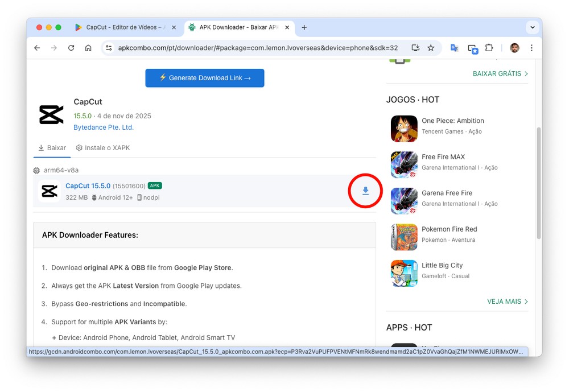Open the Google Translate extension
Image resolution: width=569 pixels, height=392 pixels.
[x=454, y=48]
